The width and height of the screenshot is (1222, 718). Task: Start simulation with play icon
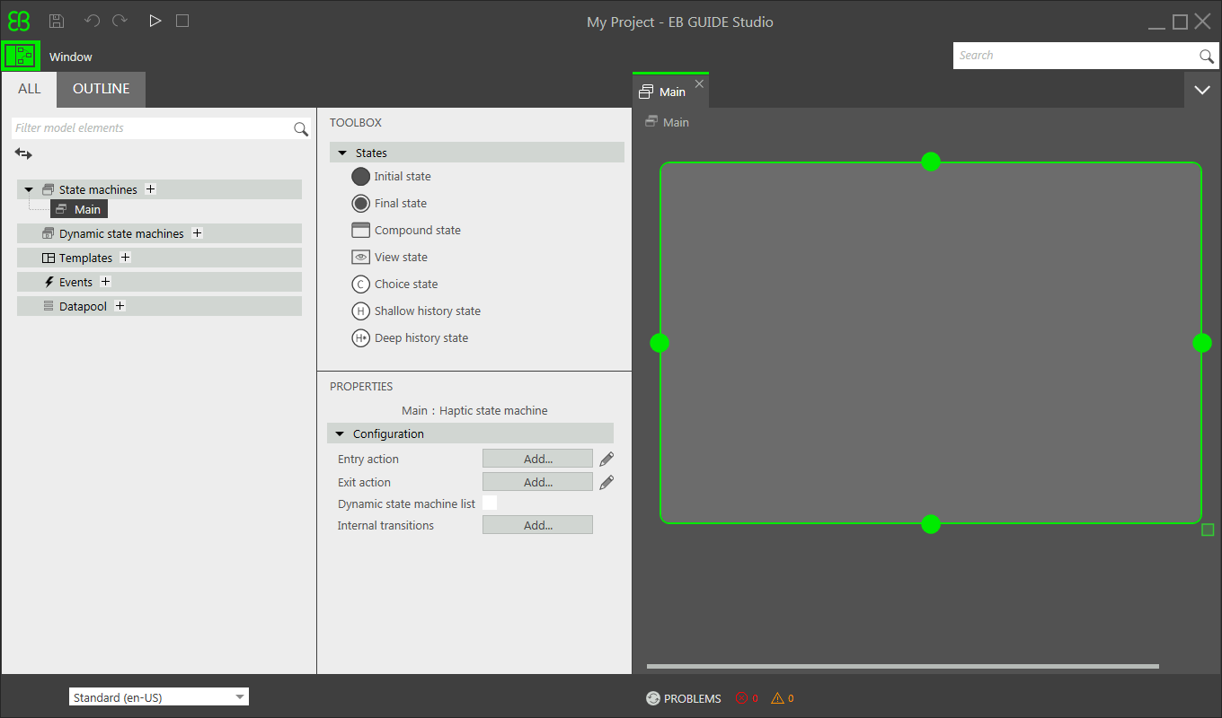155,21
